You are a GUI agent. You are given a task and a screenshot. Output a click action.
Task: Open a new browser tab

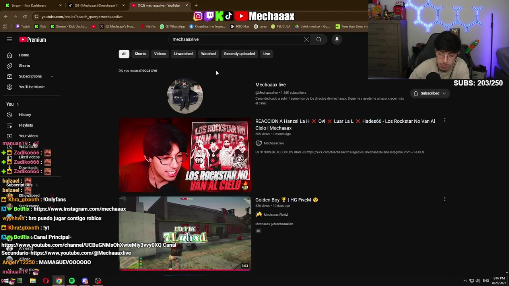tap(196, 5)
